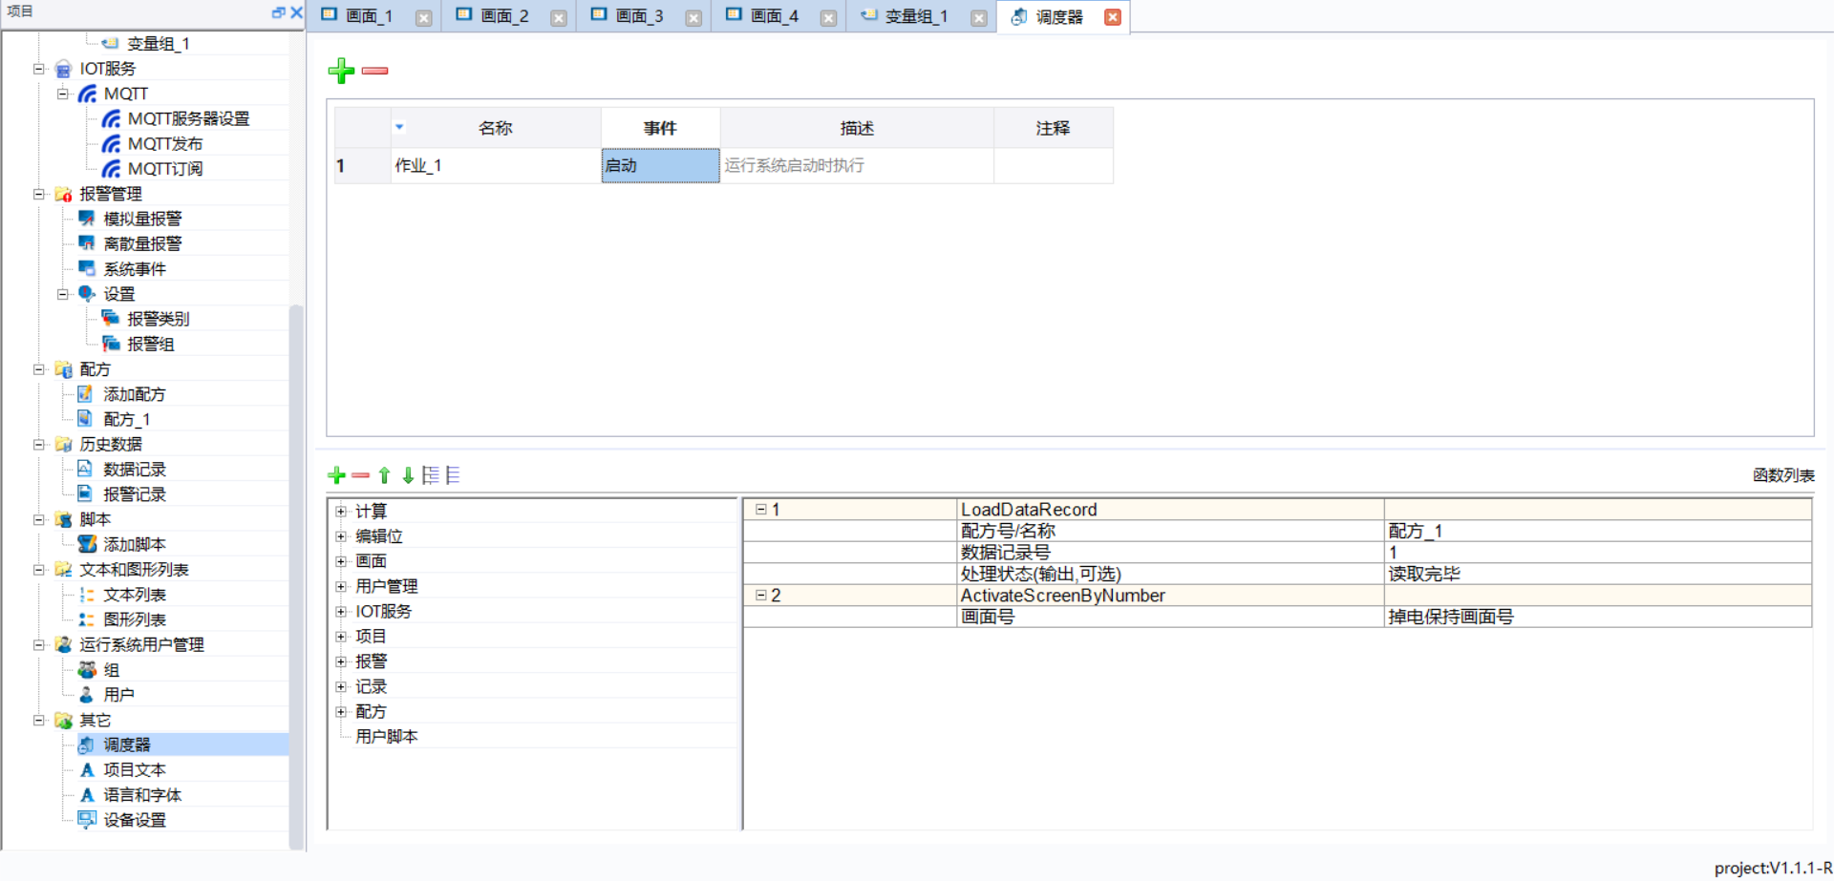Open 组 under 运行系统用户管理
This screenshot has width=1834, height=881.
click(x=111, y=669)
